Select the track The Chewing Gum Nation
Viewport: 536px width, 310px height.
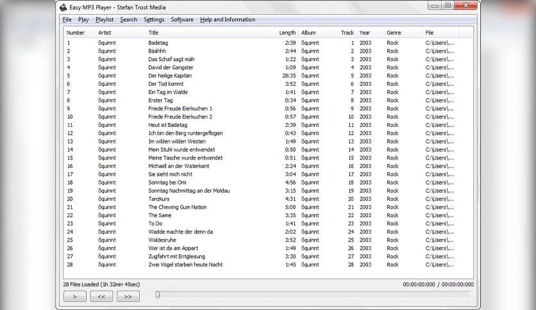(x=178, y=207)
